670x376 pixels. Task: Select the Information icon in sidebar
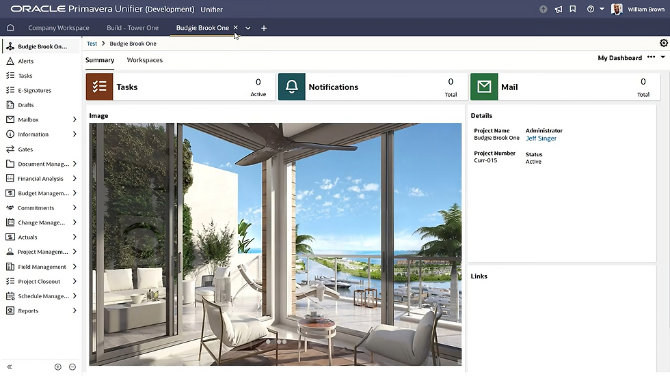tap(10, 134)
